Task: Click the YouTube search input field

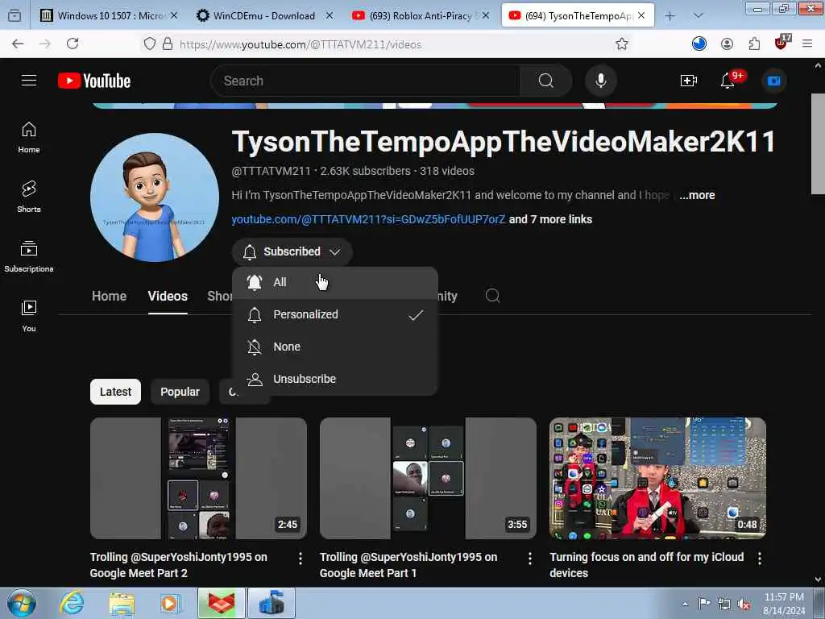Action: point(366,81)
